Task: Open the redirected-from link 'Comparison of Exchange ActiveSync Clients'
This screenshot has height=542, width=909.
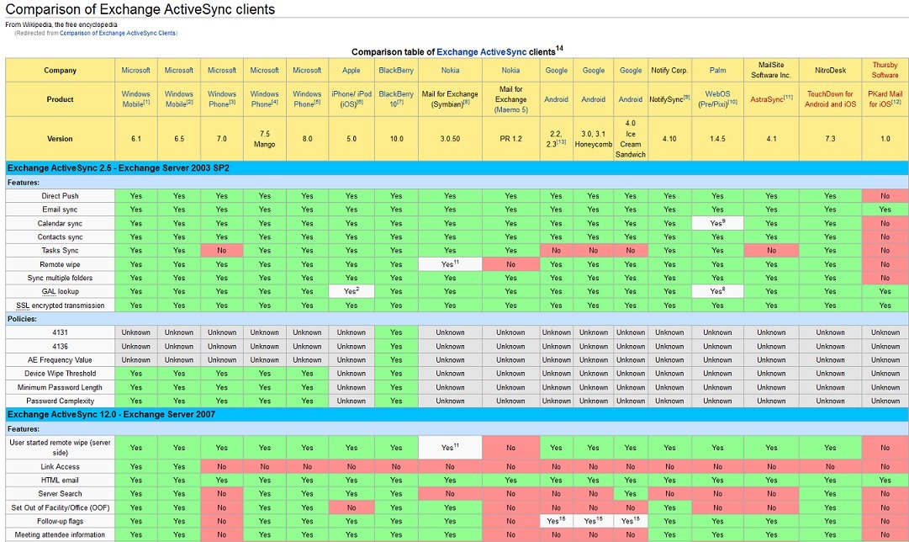Action: pos(118,33)
